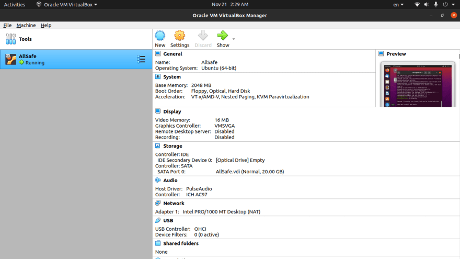
Task: Click the Storage section icon
Action: (x=158, y=145)
